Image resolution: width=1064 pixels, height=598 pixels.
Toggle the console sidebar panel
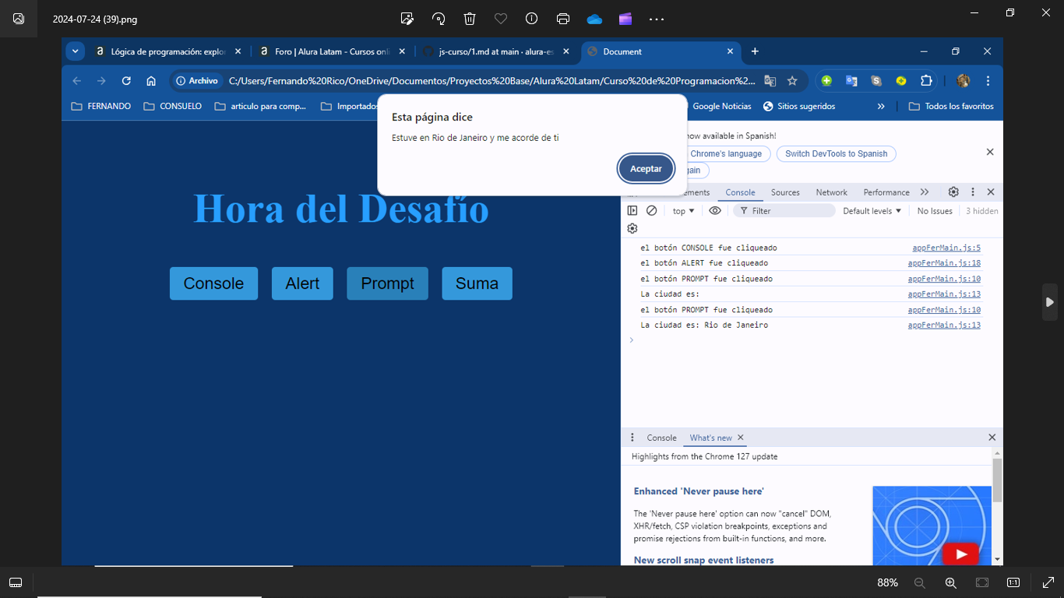pyautogui.click(x=632, y=211)
